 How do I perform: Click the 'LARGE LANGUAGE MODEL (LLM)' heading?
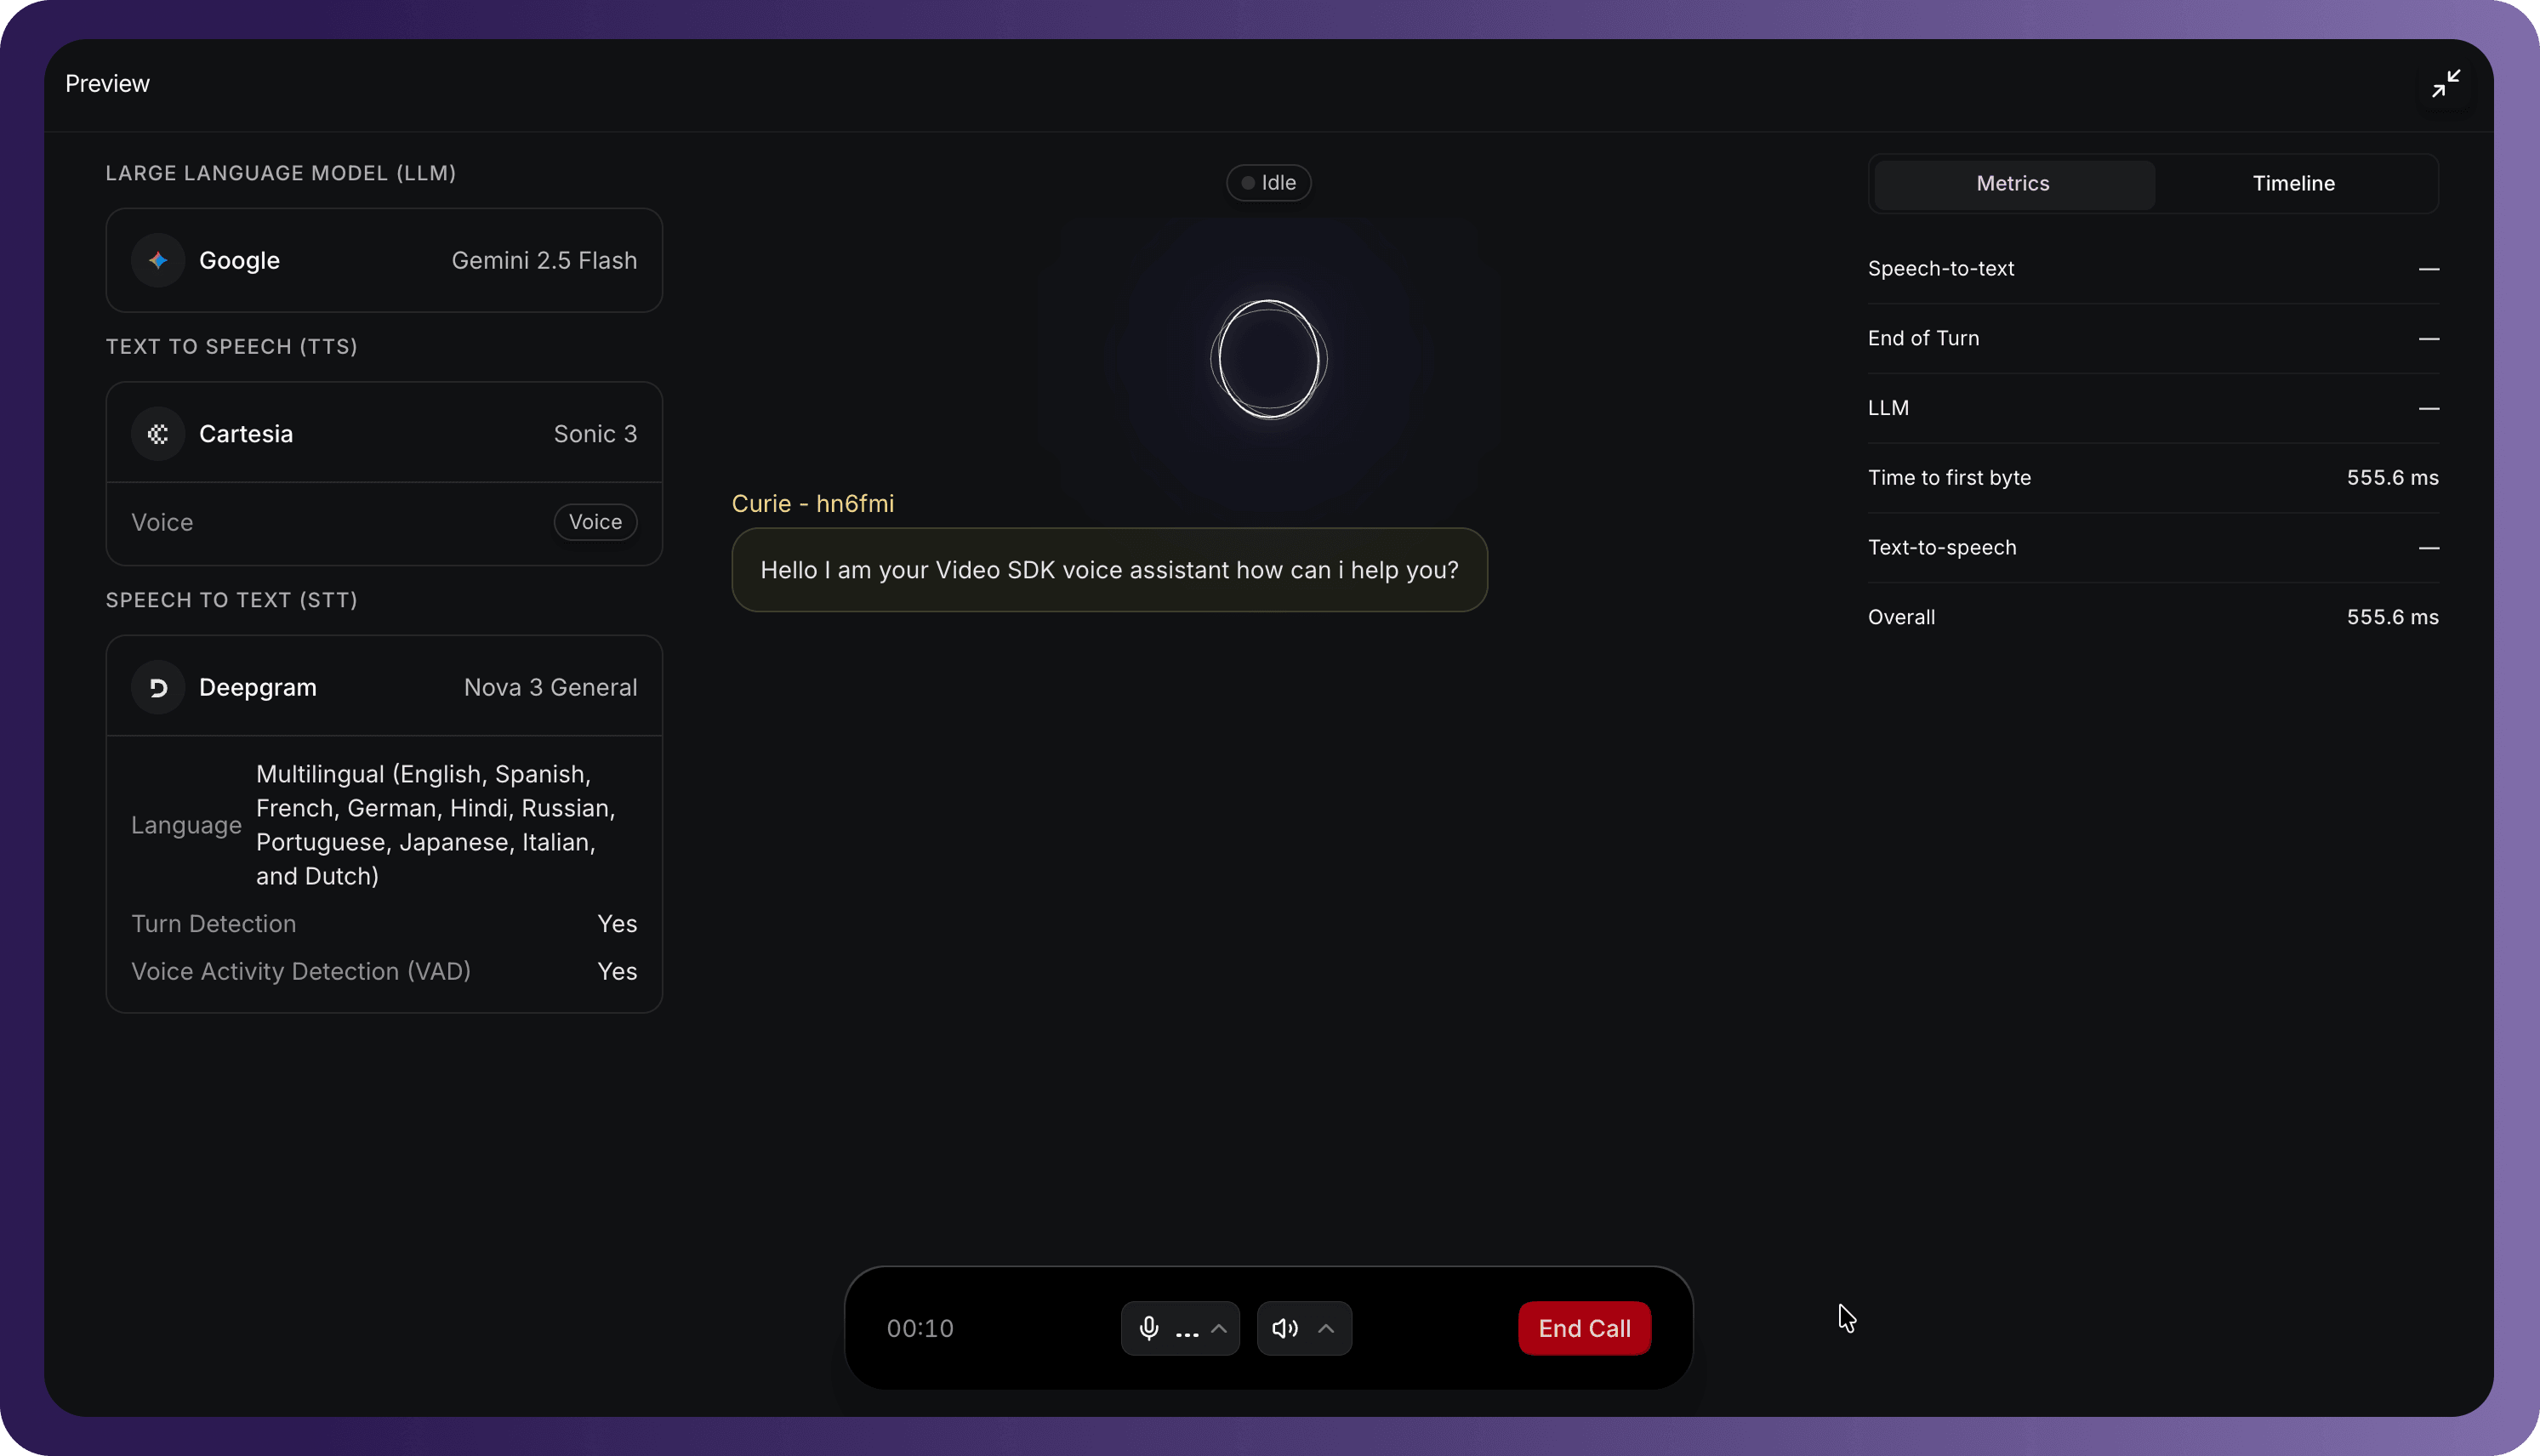coord(281,173)
